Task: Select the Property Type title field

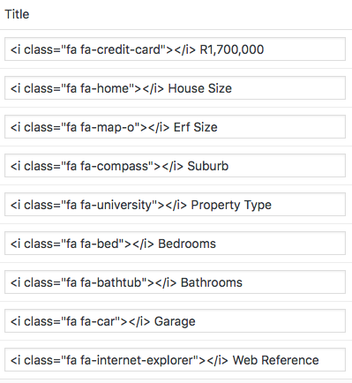Action: point(175,205)
